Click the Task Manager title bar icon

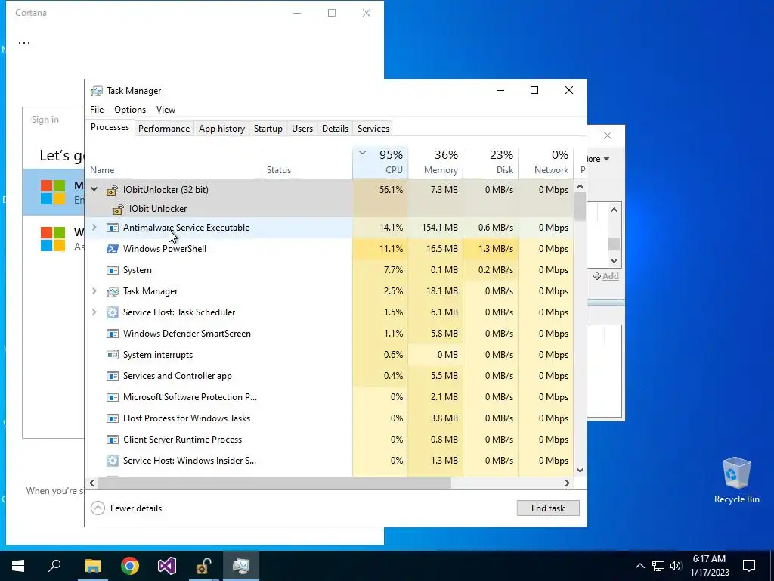click(97, 91)
